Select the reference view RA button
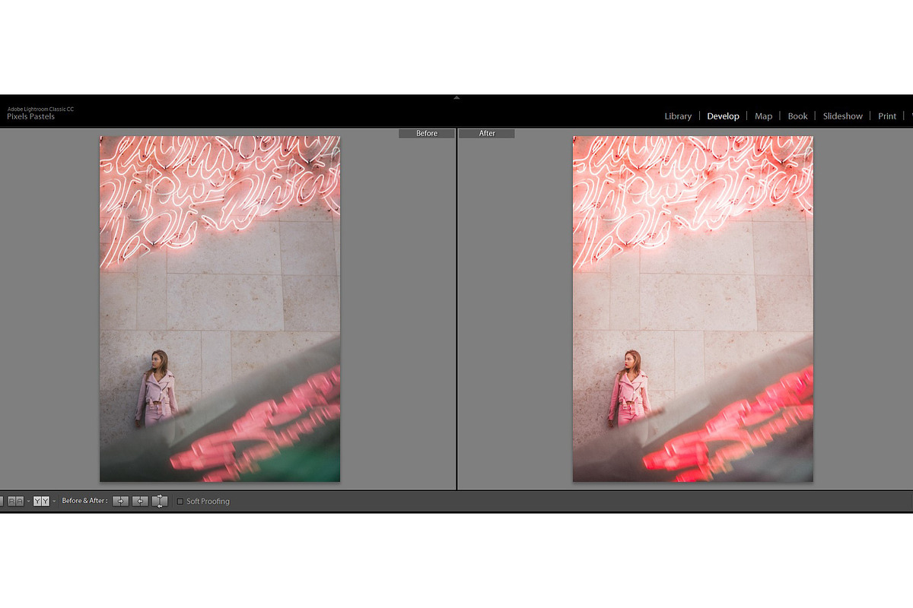This screenshot has width=913, height=608. pyautogui.click(x=16, y=501)
